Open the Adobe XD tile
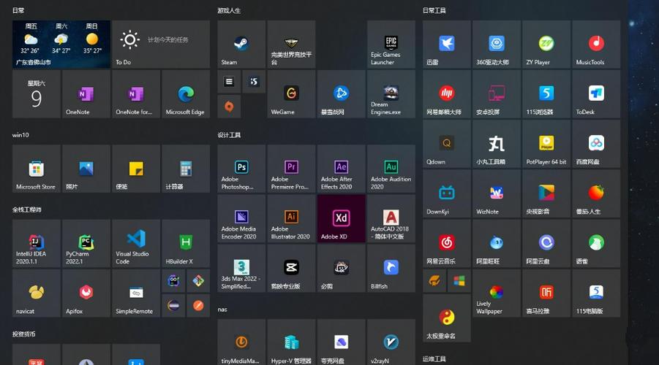Viewport: 659px width, 365px height. 342,218
